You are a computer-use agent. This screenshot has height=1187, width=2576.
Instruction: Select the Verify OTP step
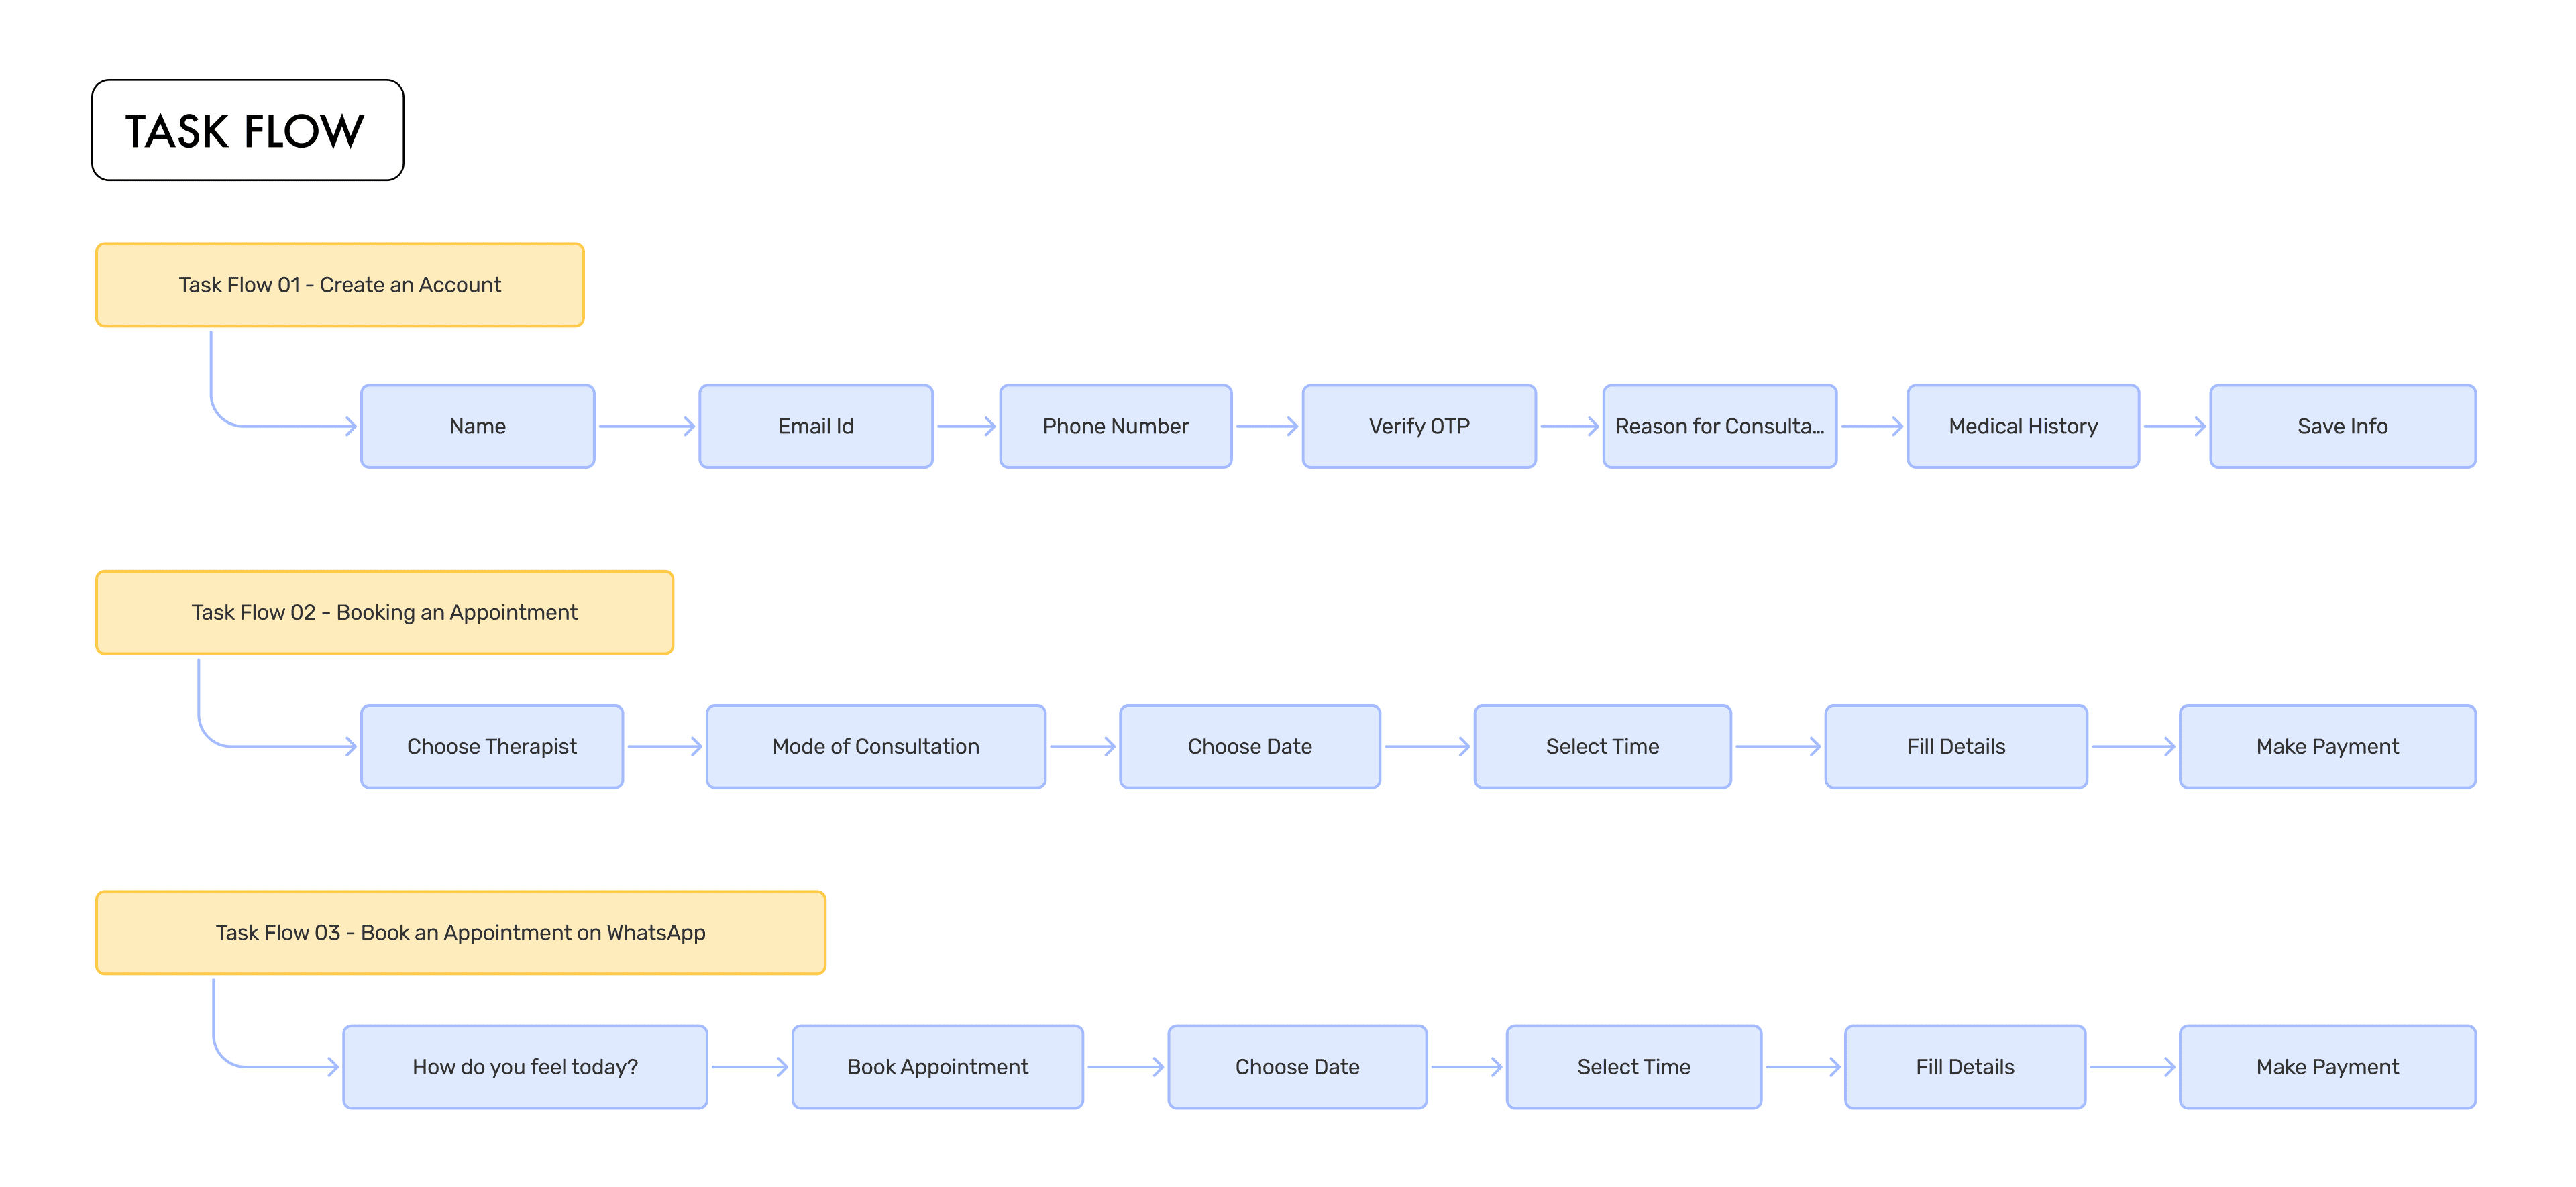coord(1418,426)
